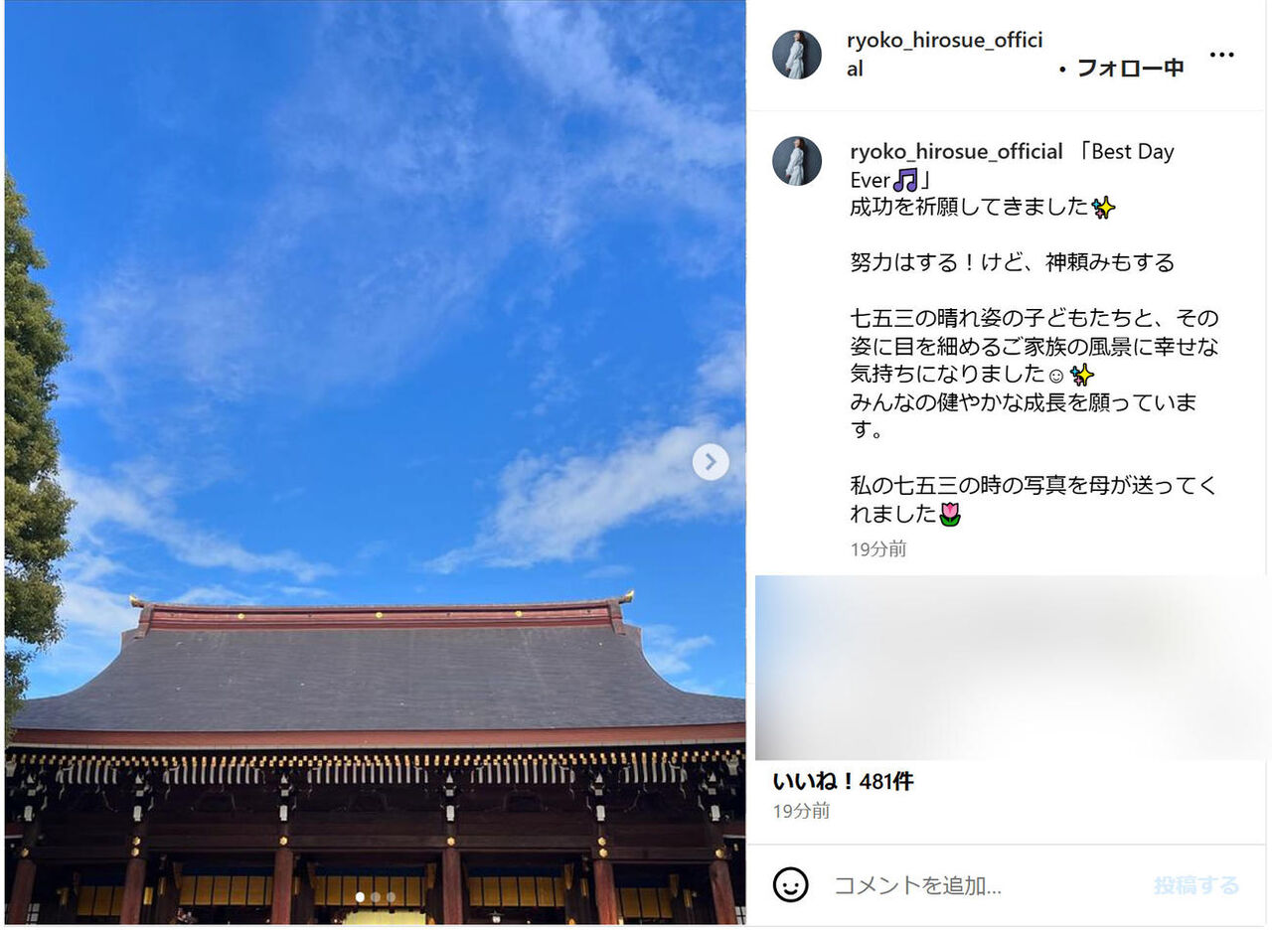Screen dimensions: 1272x930
Task: Go to the next photo with the arrow
Action: pyautogui.click(x=711, y=462)
